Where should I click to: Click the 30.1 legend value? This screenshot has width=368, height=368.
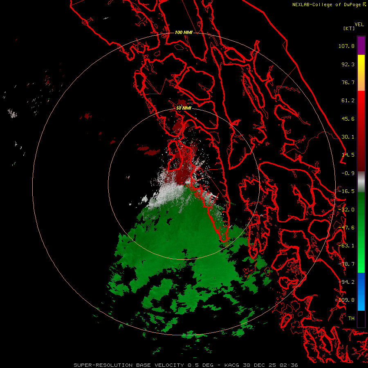click(x=348, y=137)
